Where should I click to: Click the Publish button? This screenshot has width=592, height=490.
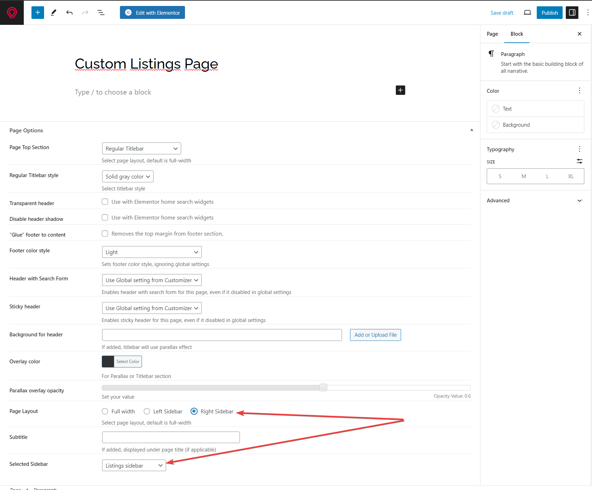tap(549, 13)
